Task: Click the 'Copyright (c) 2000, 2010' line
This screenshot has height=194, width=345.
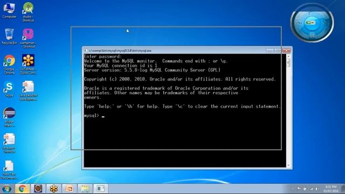Action: [180, 79]
